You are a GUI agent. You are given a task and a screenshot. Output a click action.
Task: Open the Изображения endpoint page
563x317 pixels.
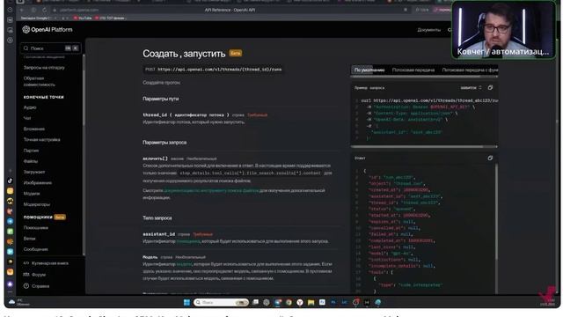[x=37, y=182]
